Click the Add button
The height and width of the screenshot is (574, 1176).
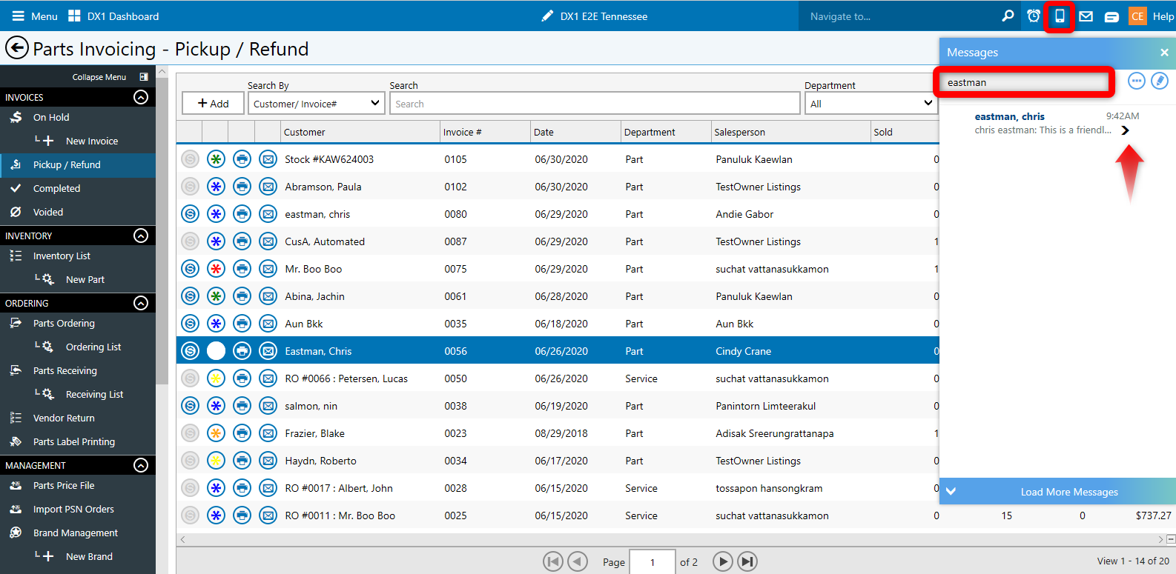[x=213, y=104]
